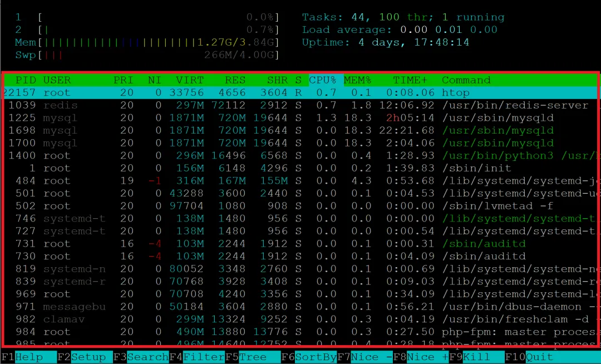
Task: Select the systemd-t row with PID 727
Action: point(300,231)
